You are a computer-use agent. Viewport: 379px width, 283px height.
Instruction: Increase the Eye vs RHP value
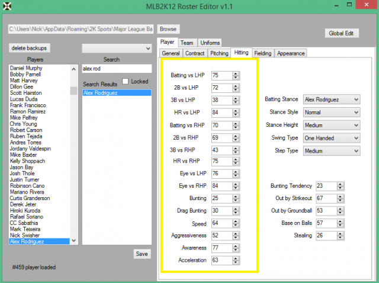236,185
